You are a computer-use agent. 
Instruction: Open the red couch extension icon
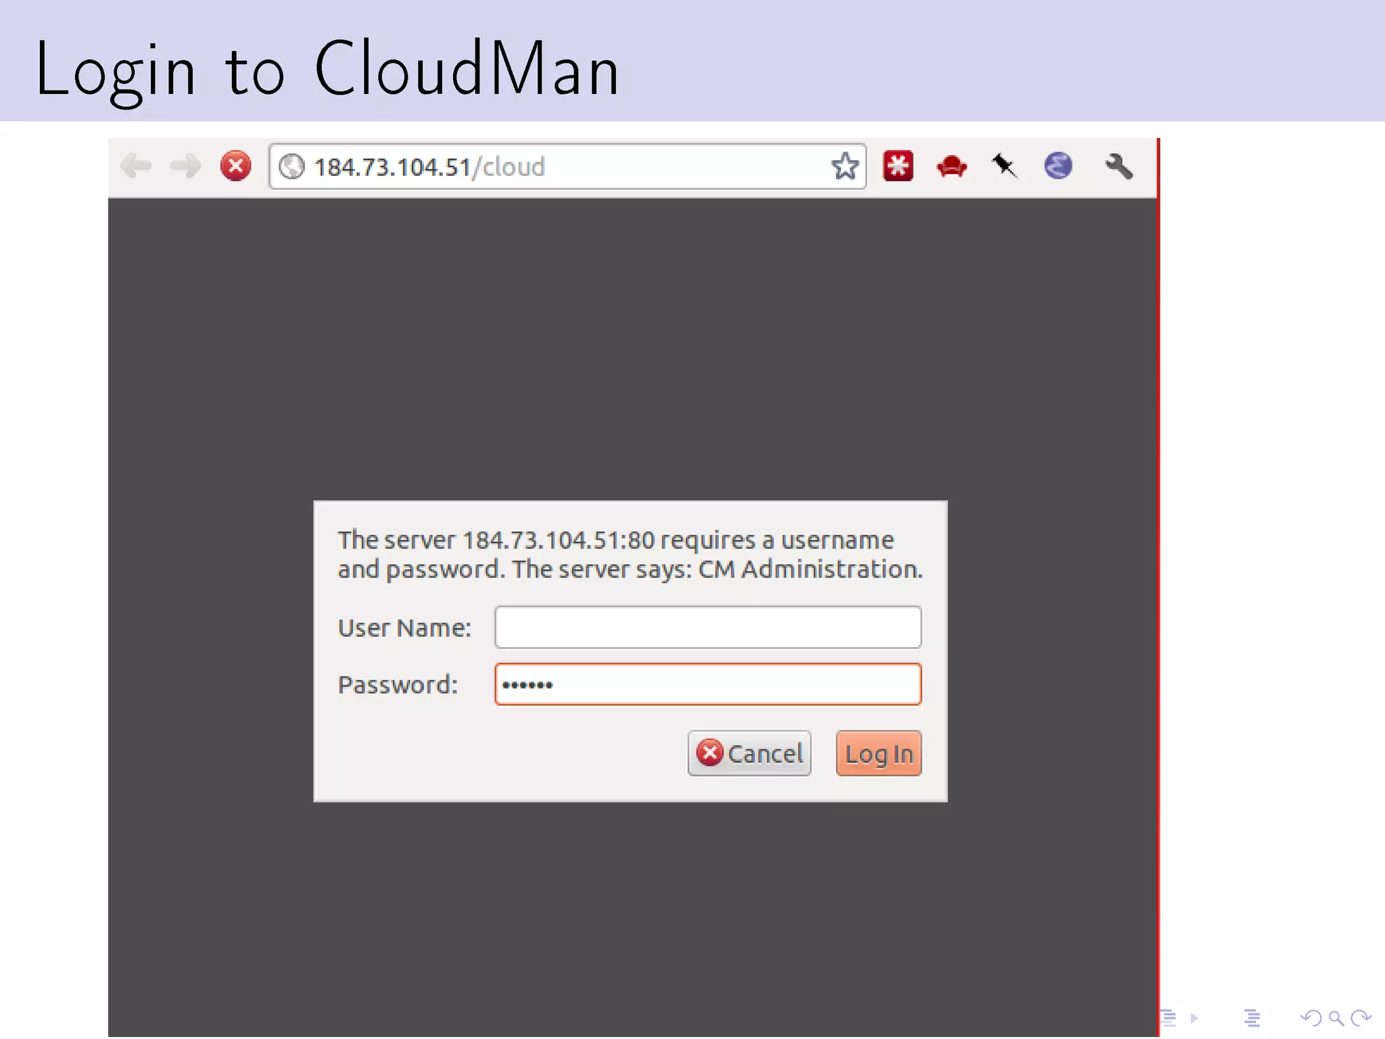click(952, 166)
